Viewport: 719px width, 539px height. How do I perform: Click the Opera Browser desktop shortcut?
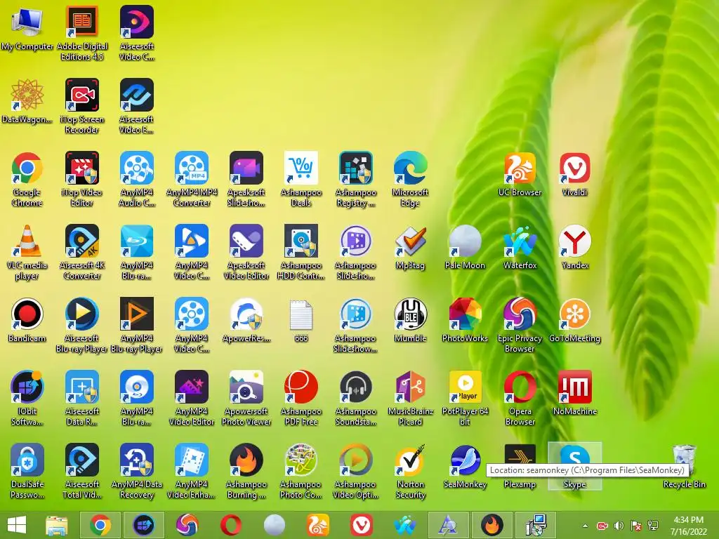520,398
